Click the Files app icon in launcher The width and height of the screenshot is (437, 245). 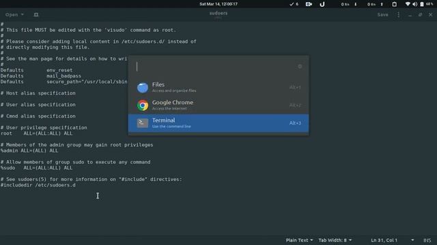143,87
